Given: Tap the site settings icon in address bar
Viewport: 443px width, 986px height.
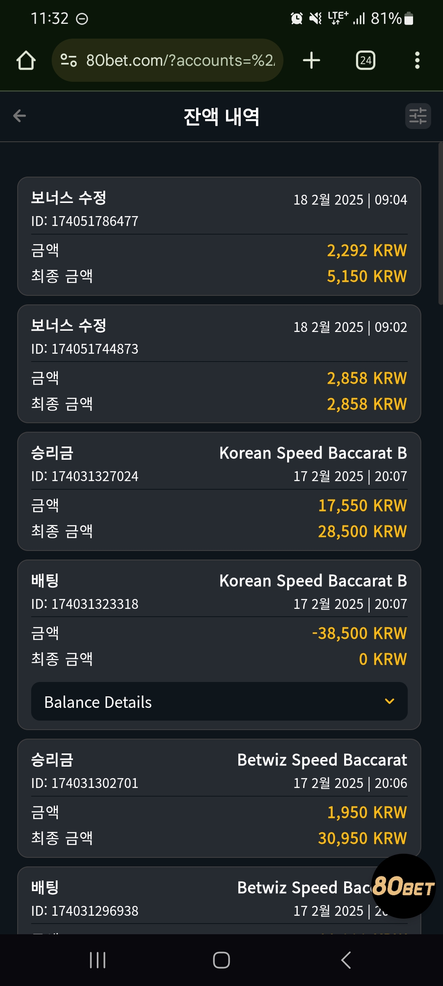Looking at the screenshot, I should tap(69, 60).
